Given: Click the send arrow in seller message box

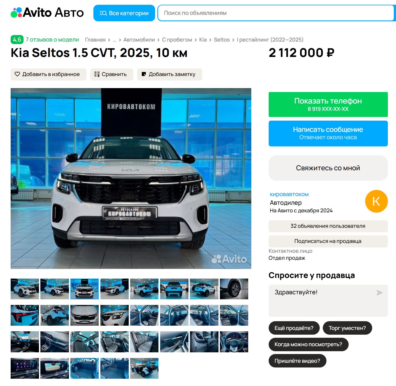Looking at the screenshot, I should 379,293.
